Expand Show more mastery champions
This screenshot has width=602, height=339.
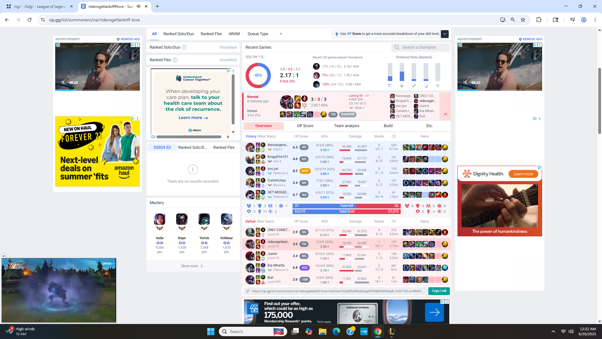tap(193, 266)
